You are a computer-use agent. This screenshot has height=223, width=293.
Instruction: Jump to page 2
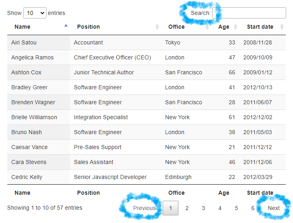pos(187,208)
